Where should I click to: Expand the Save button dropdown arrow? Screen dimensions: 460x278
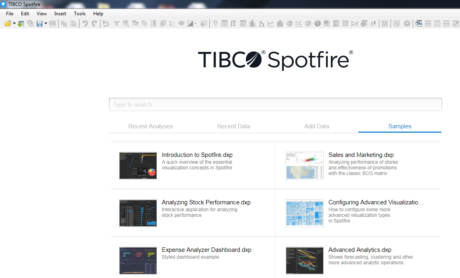pyautogui.click(x=46, y=24)
